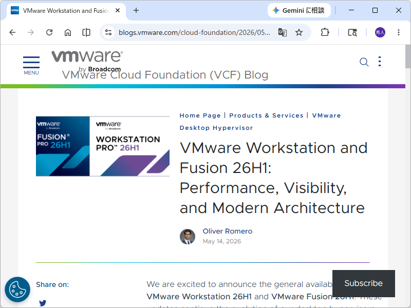
Task: Open the cookie preferences icon
Action: pos(17,290)
